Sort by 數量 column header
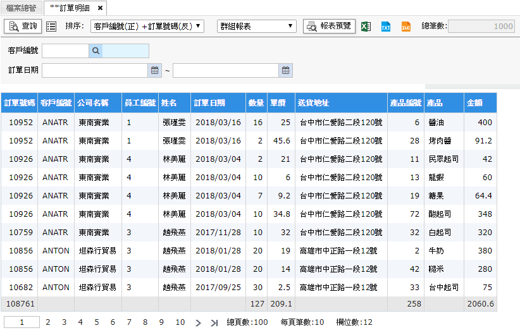520x335 pixels. click(x=256, y=103)
